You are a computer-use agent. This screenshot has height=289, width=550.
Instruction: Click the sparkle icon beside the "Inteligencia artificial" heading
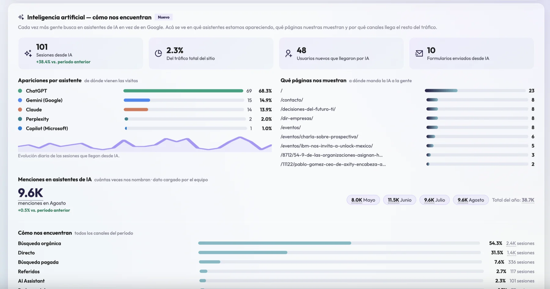tap(21, 17)
